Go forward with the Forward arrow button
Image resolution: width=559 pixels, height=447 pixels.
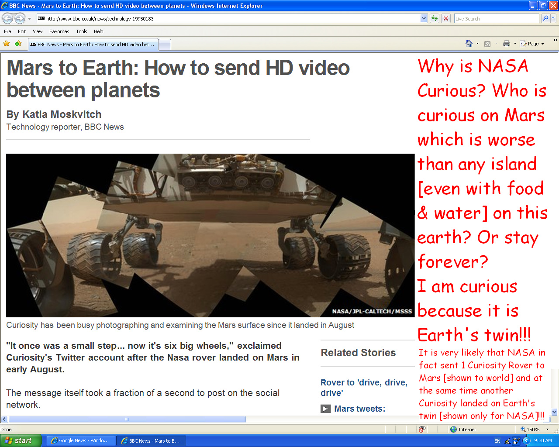point(20,18)
